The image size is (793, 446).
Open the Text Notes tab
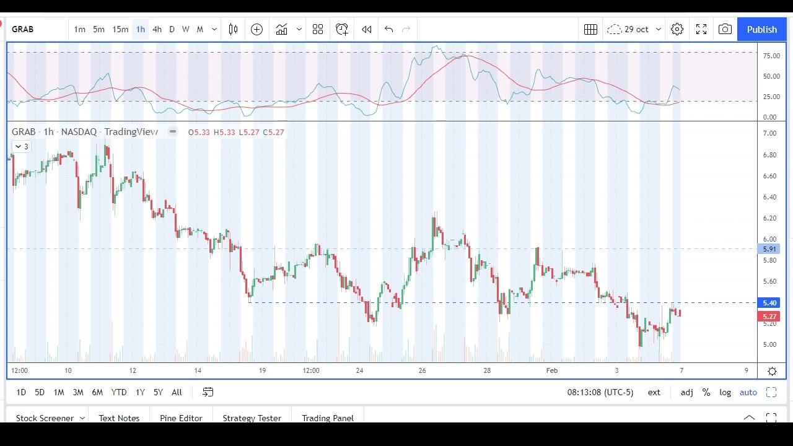coord(119,418)
